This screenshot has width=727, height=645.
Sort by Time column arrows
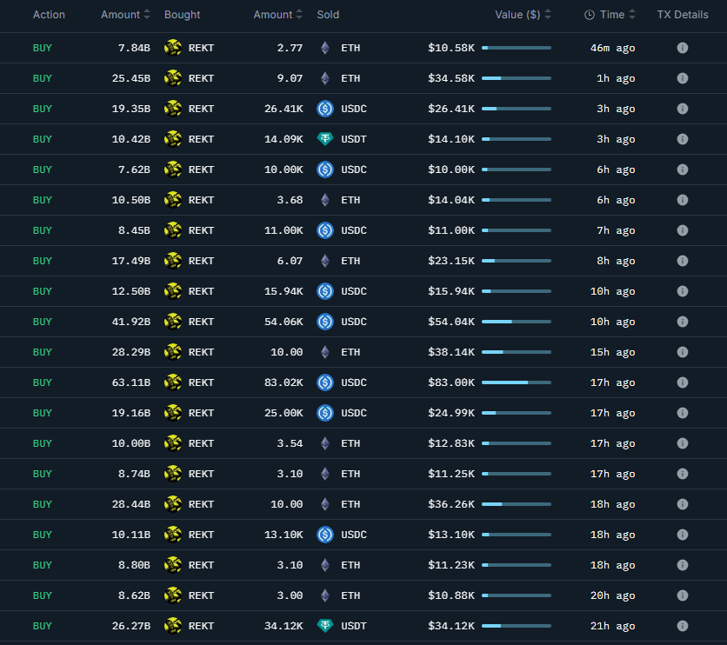[631, 15]
